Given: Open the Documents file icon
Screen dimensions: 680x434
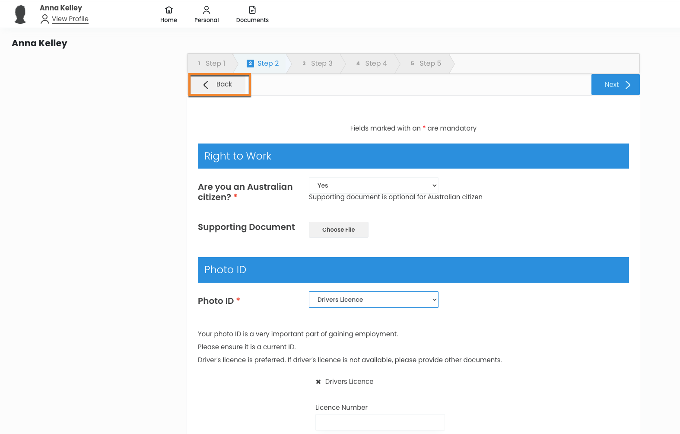Looking at the screenshot, I should (252, 10).
